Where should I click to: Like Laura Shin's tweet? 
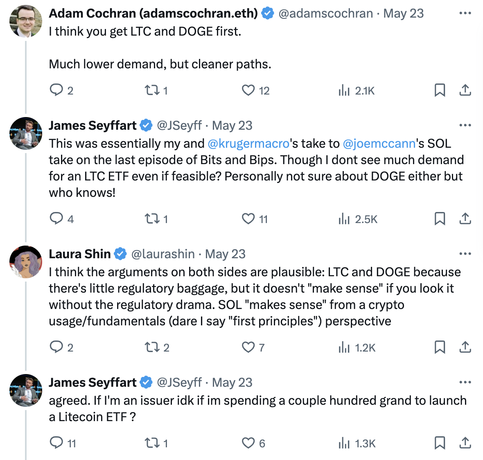pyautogui.click(x=248, y=347)
